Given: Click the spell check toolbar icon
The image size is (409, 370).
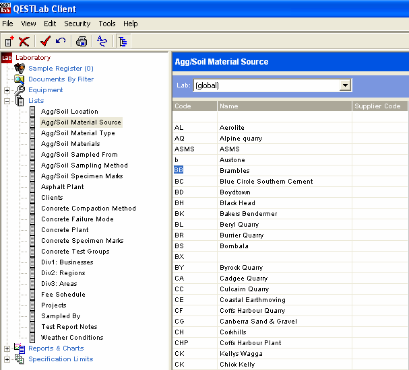Looking at the screenshot, I should pos(102,42).
